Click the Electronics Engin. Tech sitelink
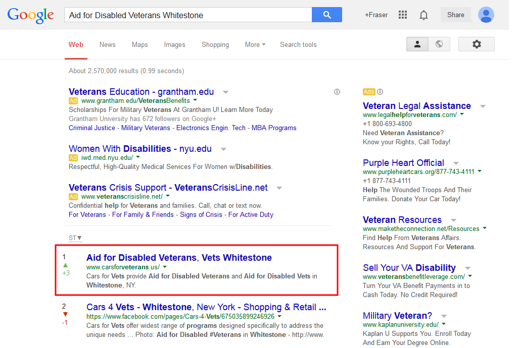Image resolution: width=519 pixels, height=348 pixels. click(x=211, y=128)
